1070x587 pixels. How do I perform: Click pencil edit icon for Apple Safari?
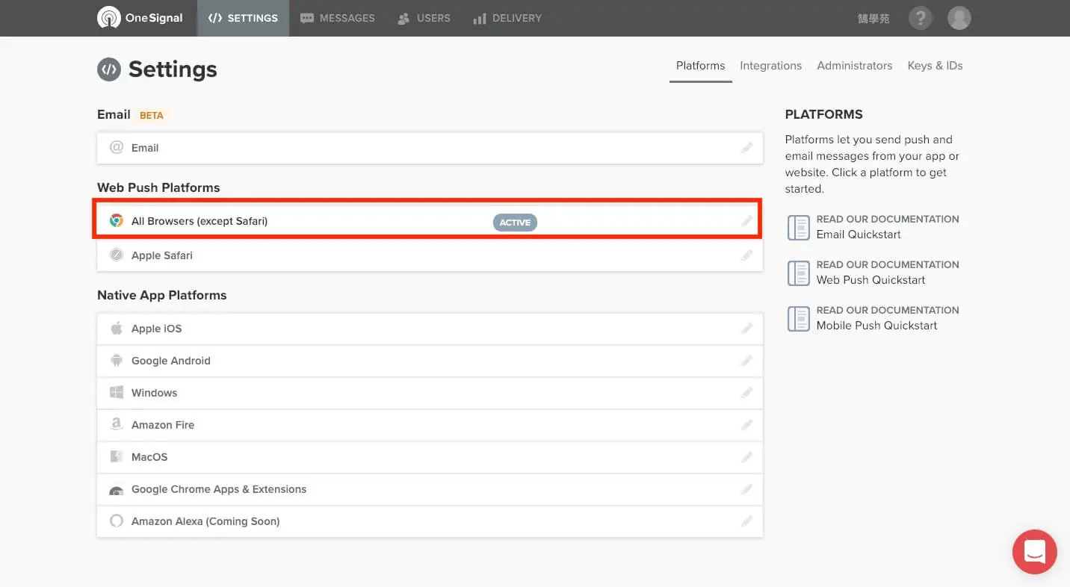746,255
